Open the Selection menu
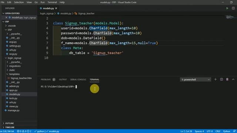The height and width of the screenshot is (133, 237). tap(19, 2)
